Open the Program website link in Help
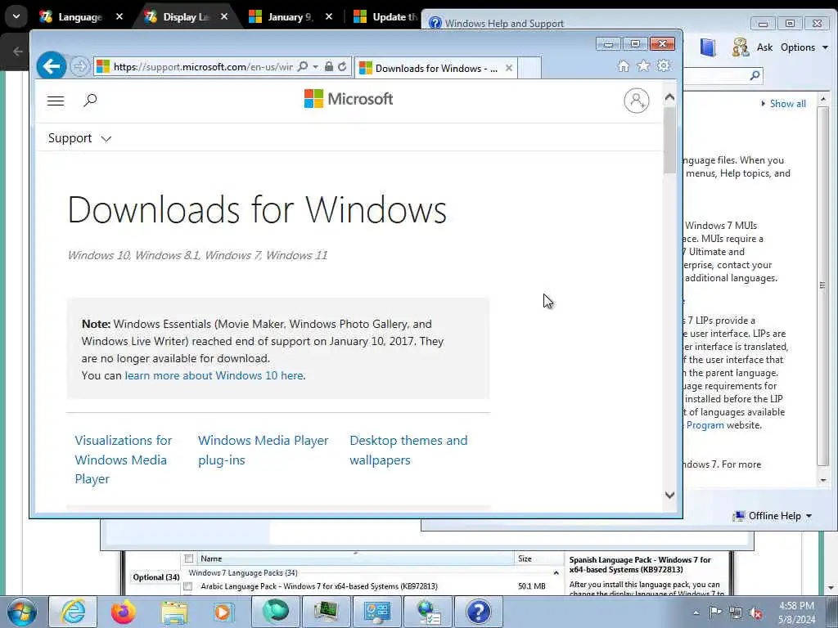 [x=705, y=425]
